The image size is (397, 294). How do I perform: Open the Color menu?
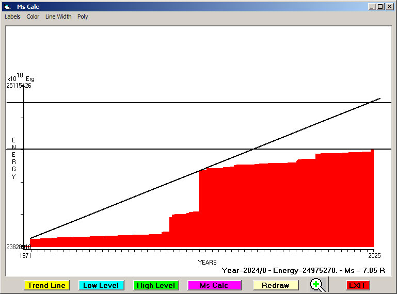33,17
